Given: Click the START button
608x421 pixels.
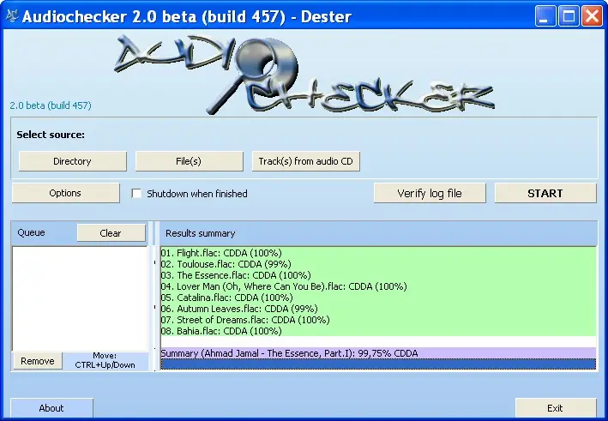Looking at the screenshot, I should coord(545,193).
